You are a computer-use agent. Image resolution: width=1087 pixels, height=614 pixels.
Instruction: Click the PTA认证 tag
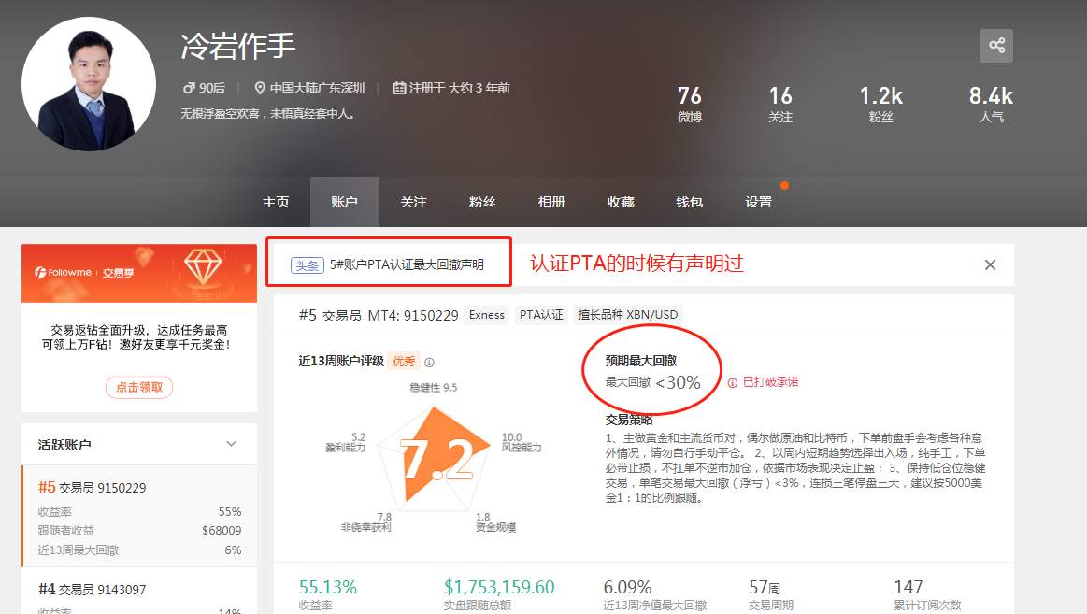tap(541, 315)
